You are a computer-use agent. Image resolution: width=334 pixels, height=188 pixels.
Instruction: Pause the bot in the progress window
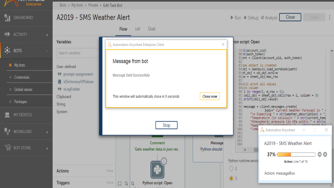(x=320, y=154)
